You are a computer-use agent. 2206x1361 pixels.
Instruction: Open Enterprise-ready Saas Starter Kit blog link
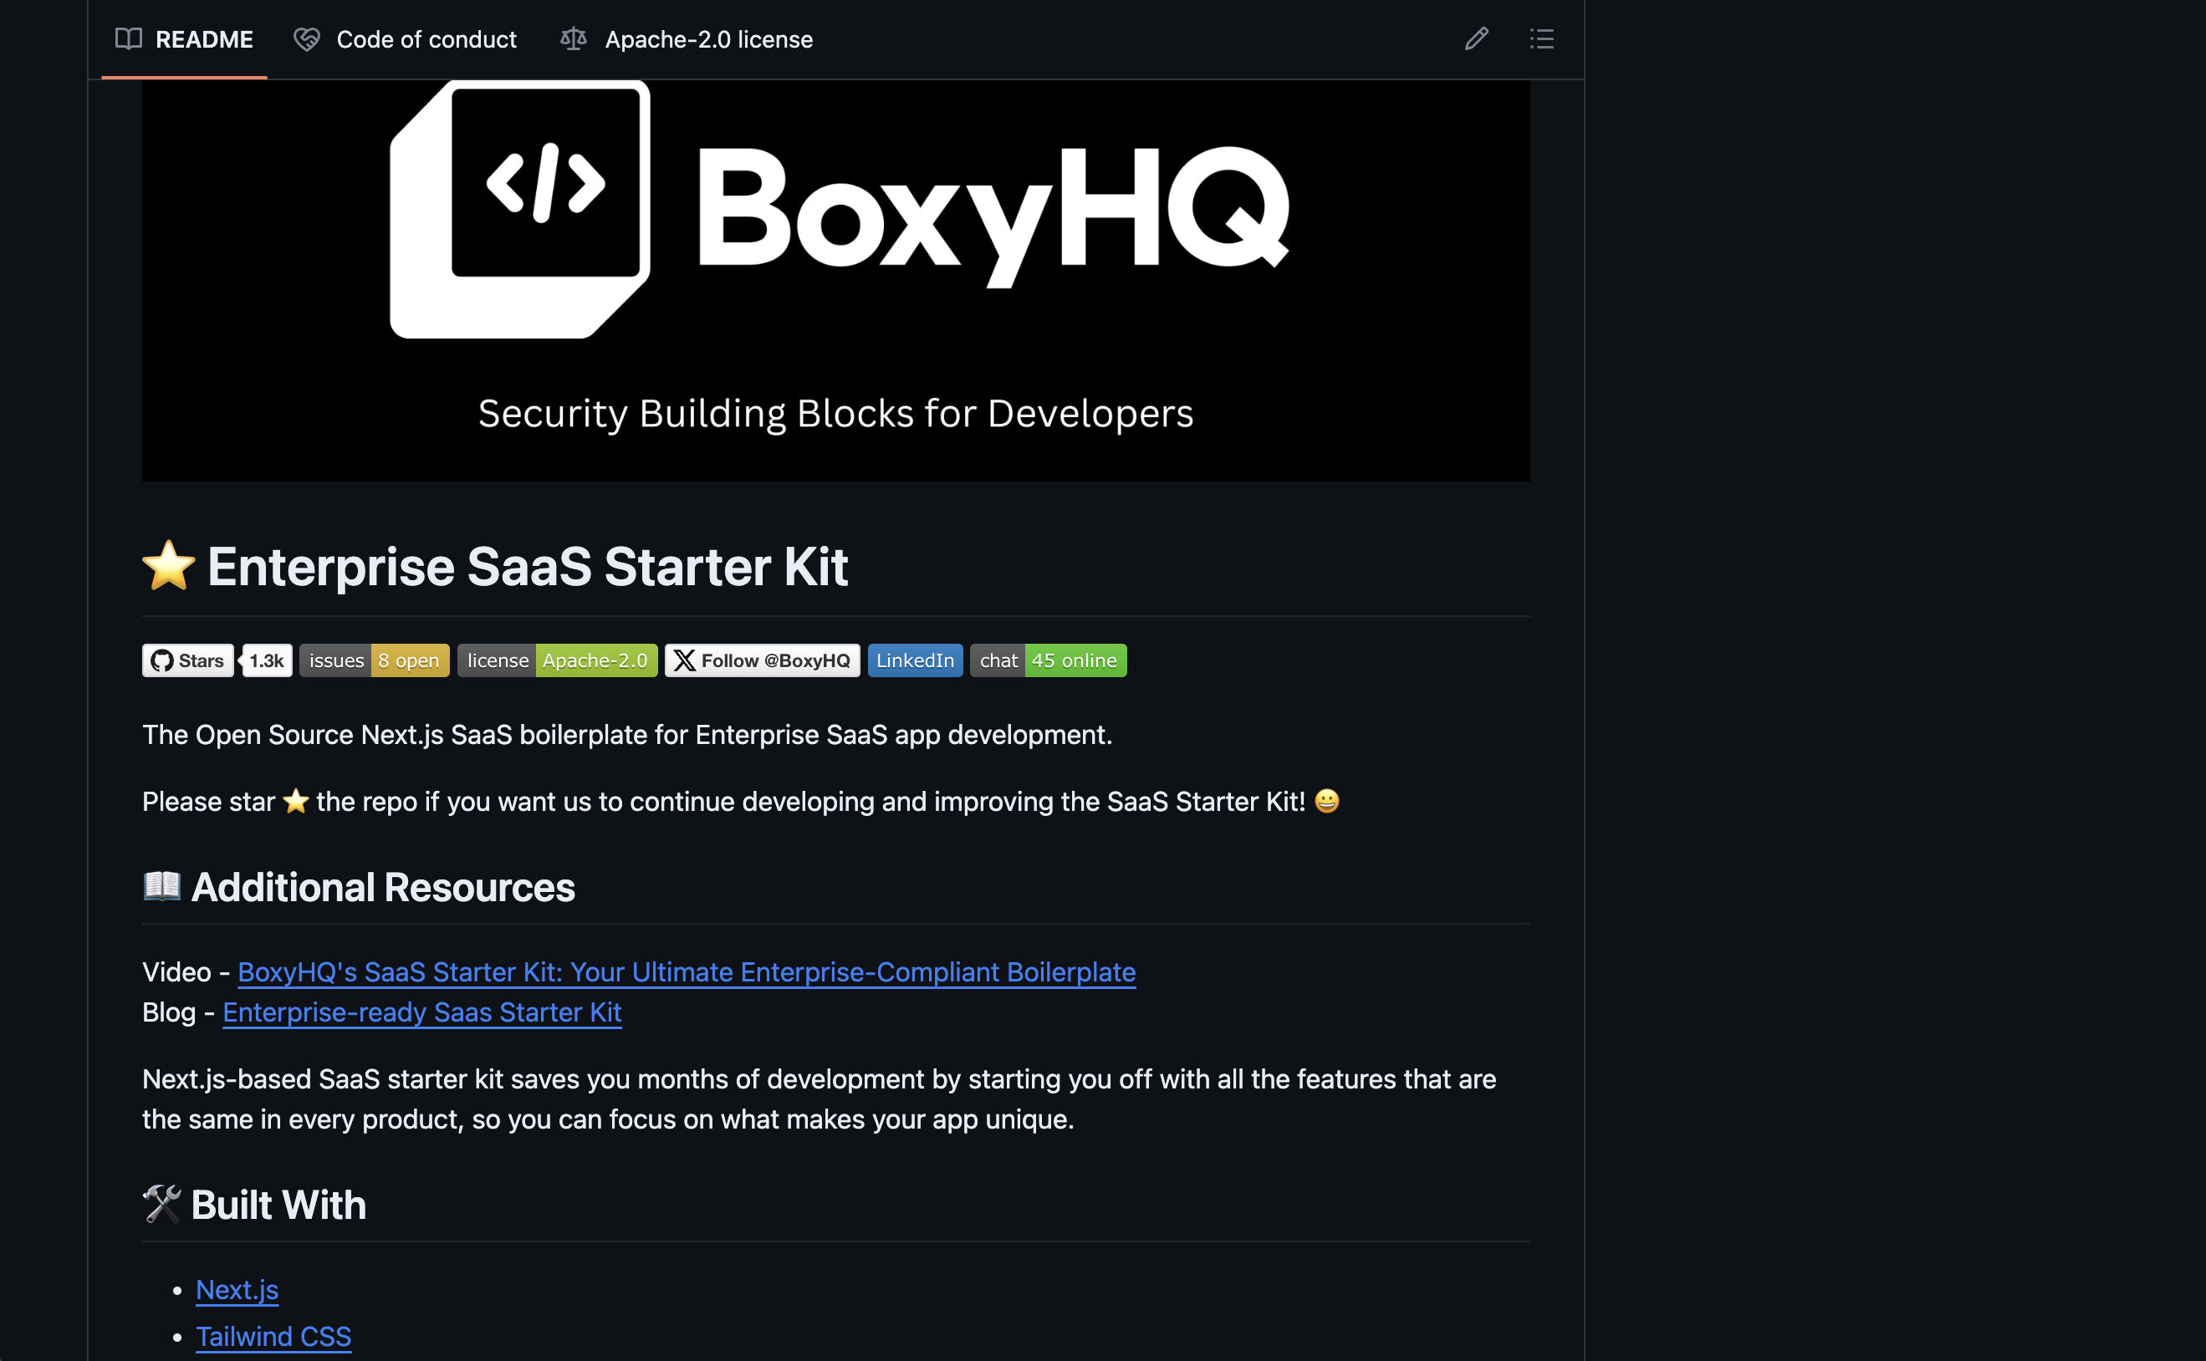pyautogui.click(x=422, y=1012)
